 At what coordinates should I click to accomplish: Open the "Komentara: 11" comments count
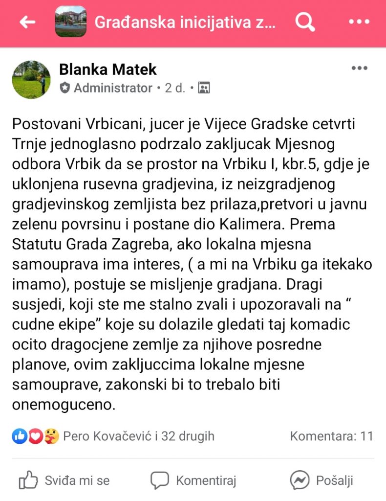[331, 436]
